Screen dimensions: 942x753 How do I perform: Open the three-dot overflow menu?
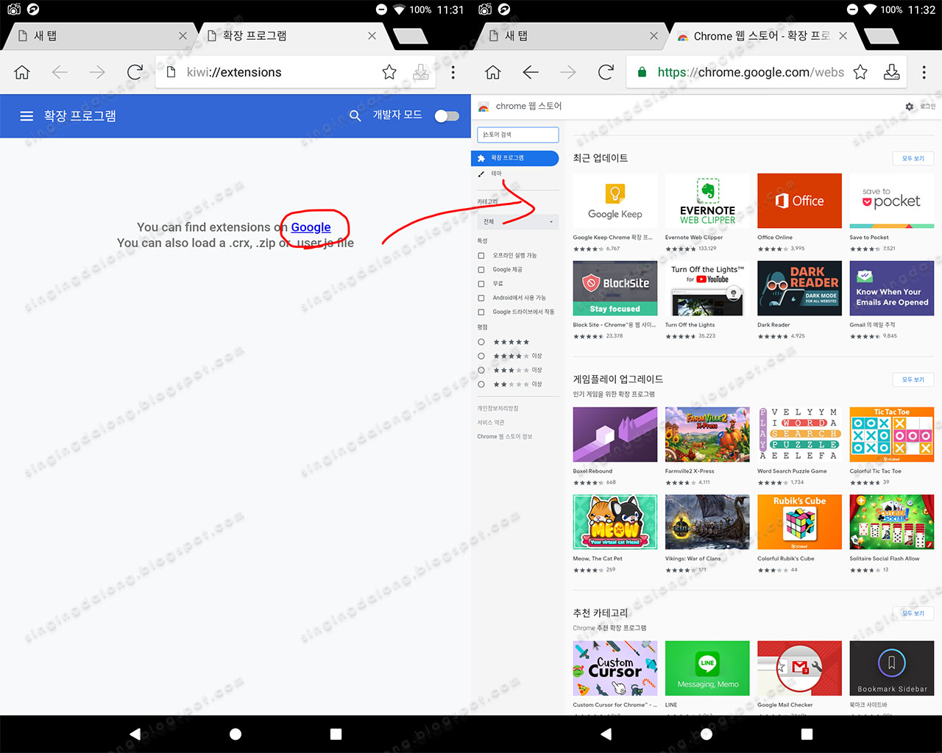point(924,72)
